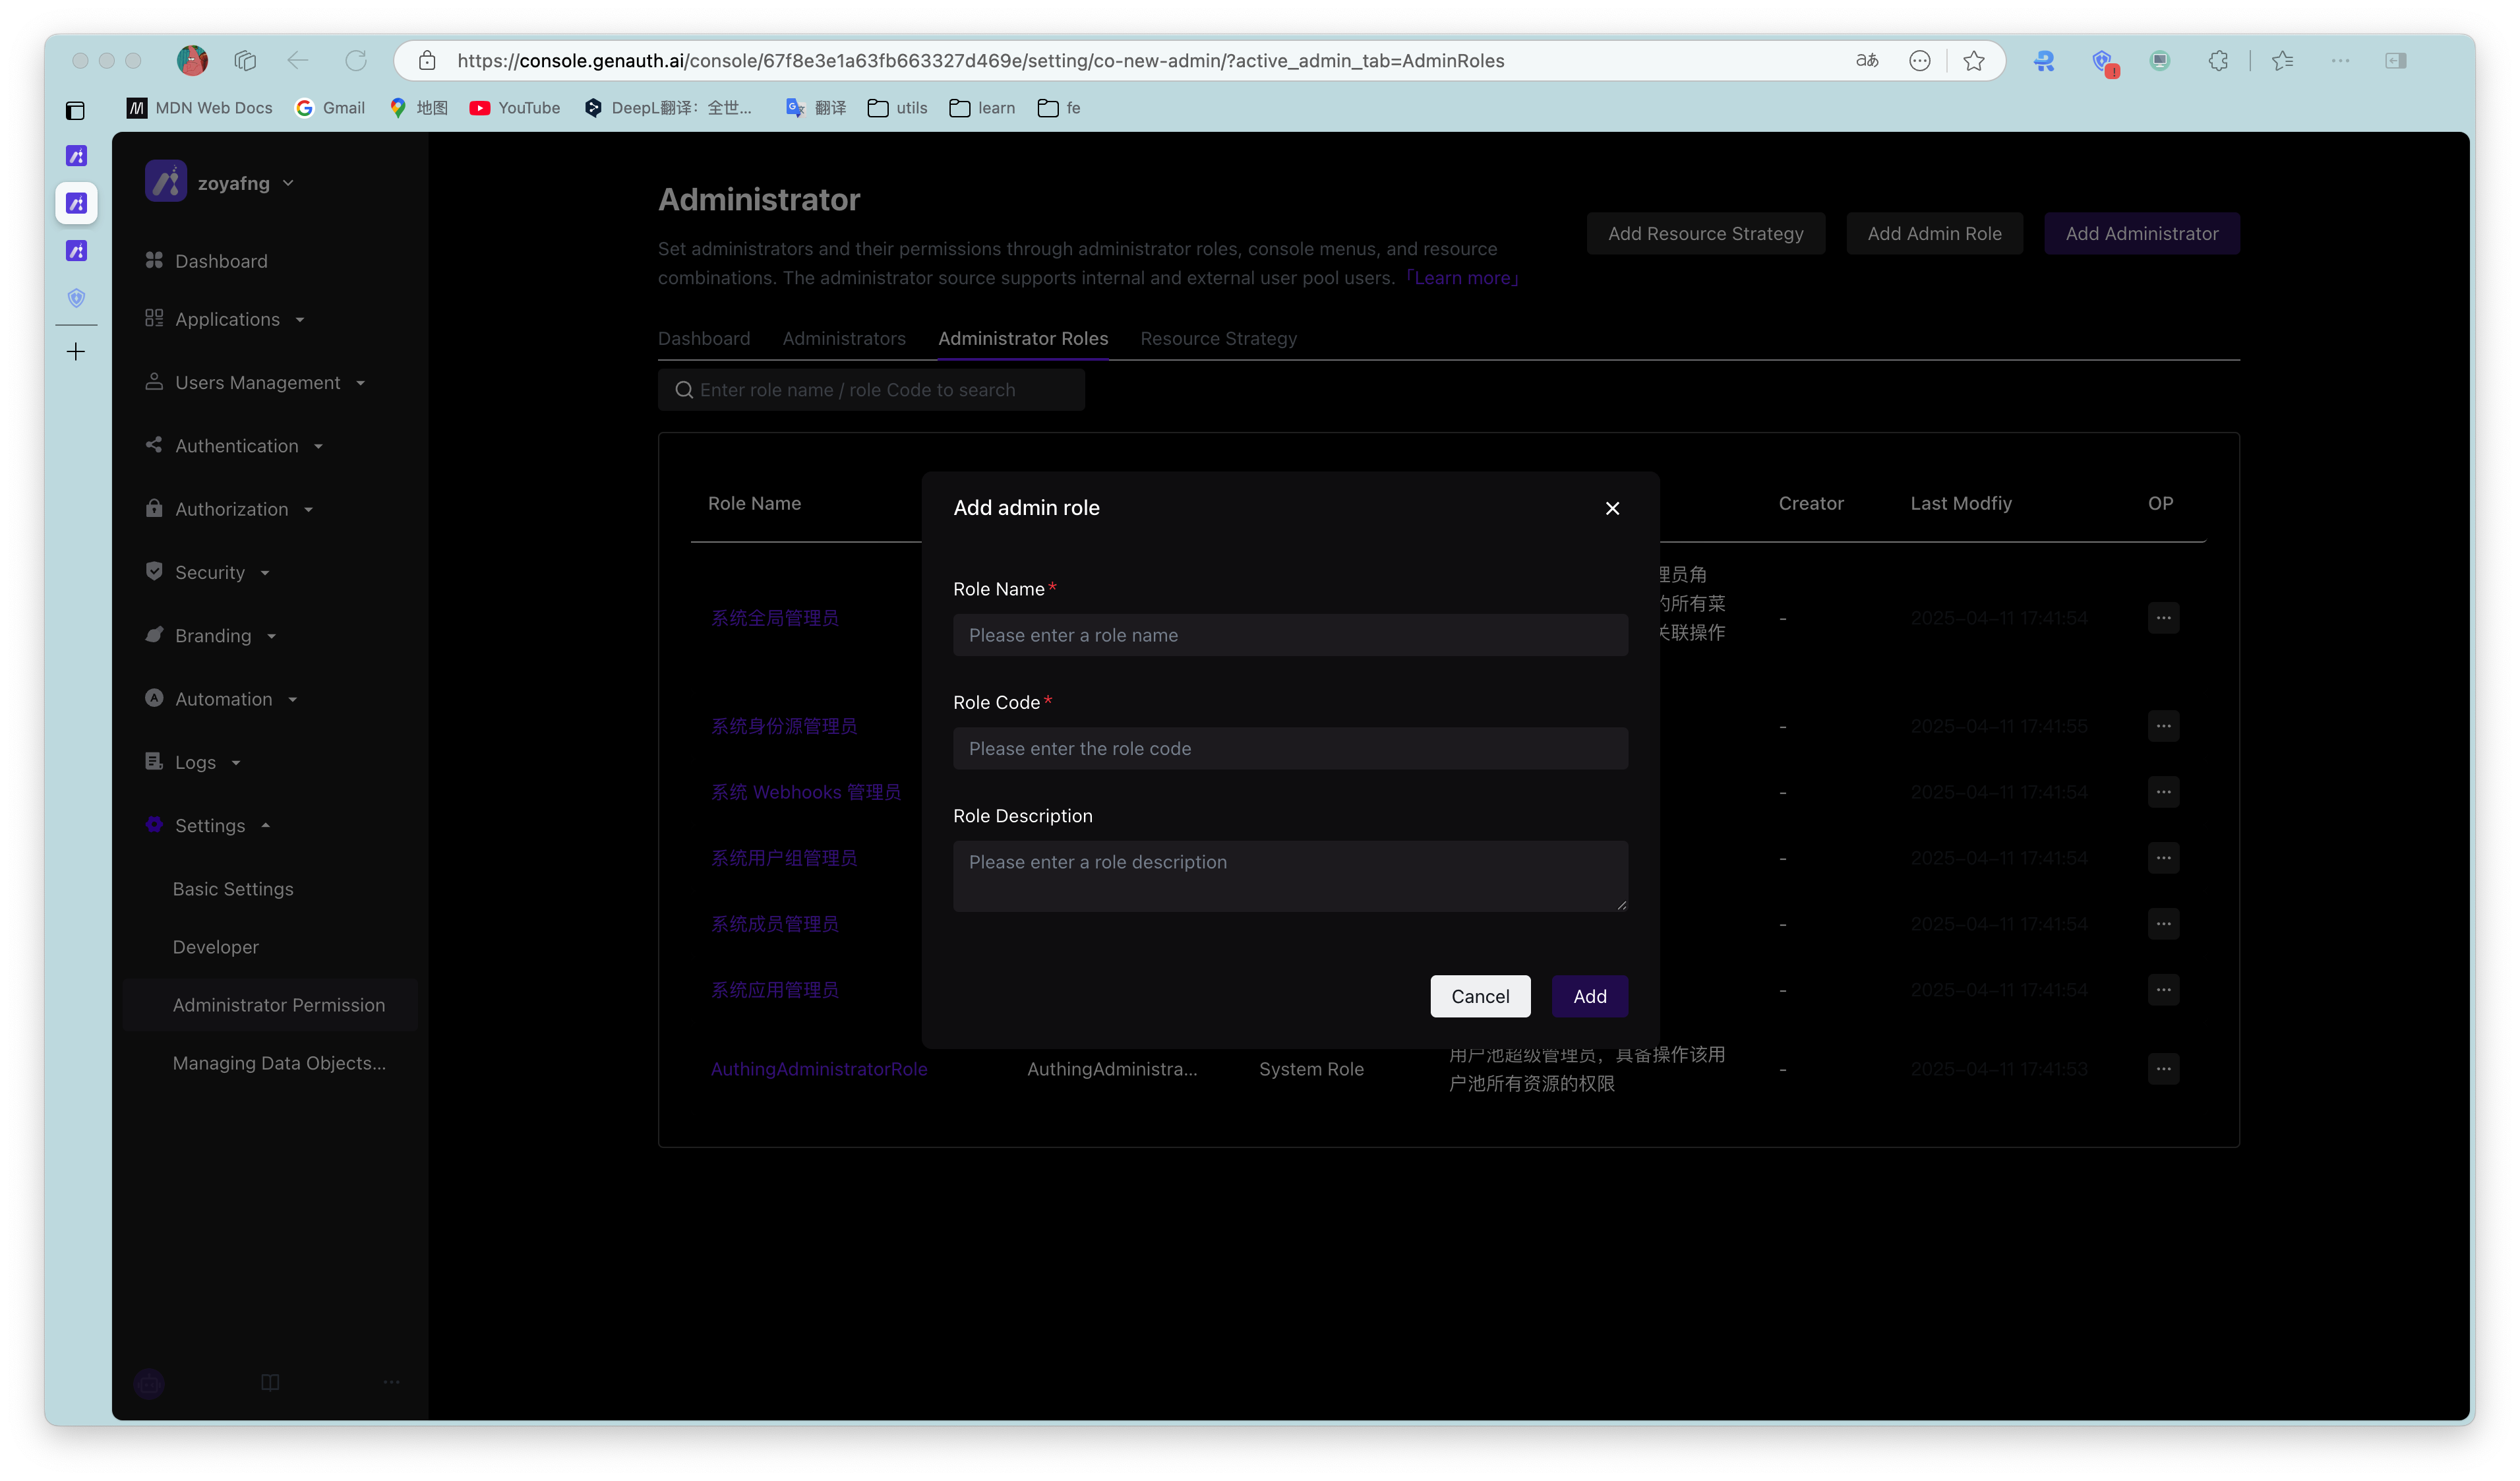Open the browser extensions puzzle icon

pyautogui.click(x=2217, y=61)
